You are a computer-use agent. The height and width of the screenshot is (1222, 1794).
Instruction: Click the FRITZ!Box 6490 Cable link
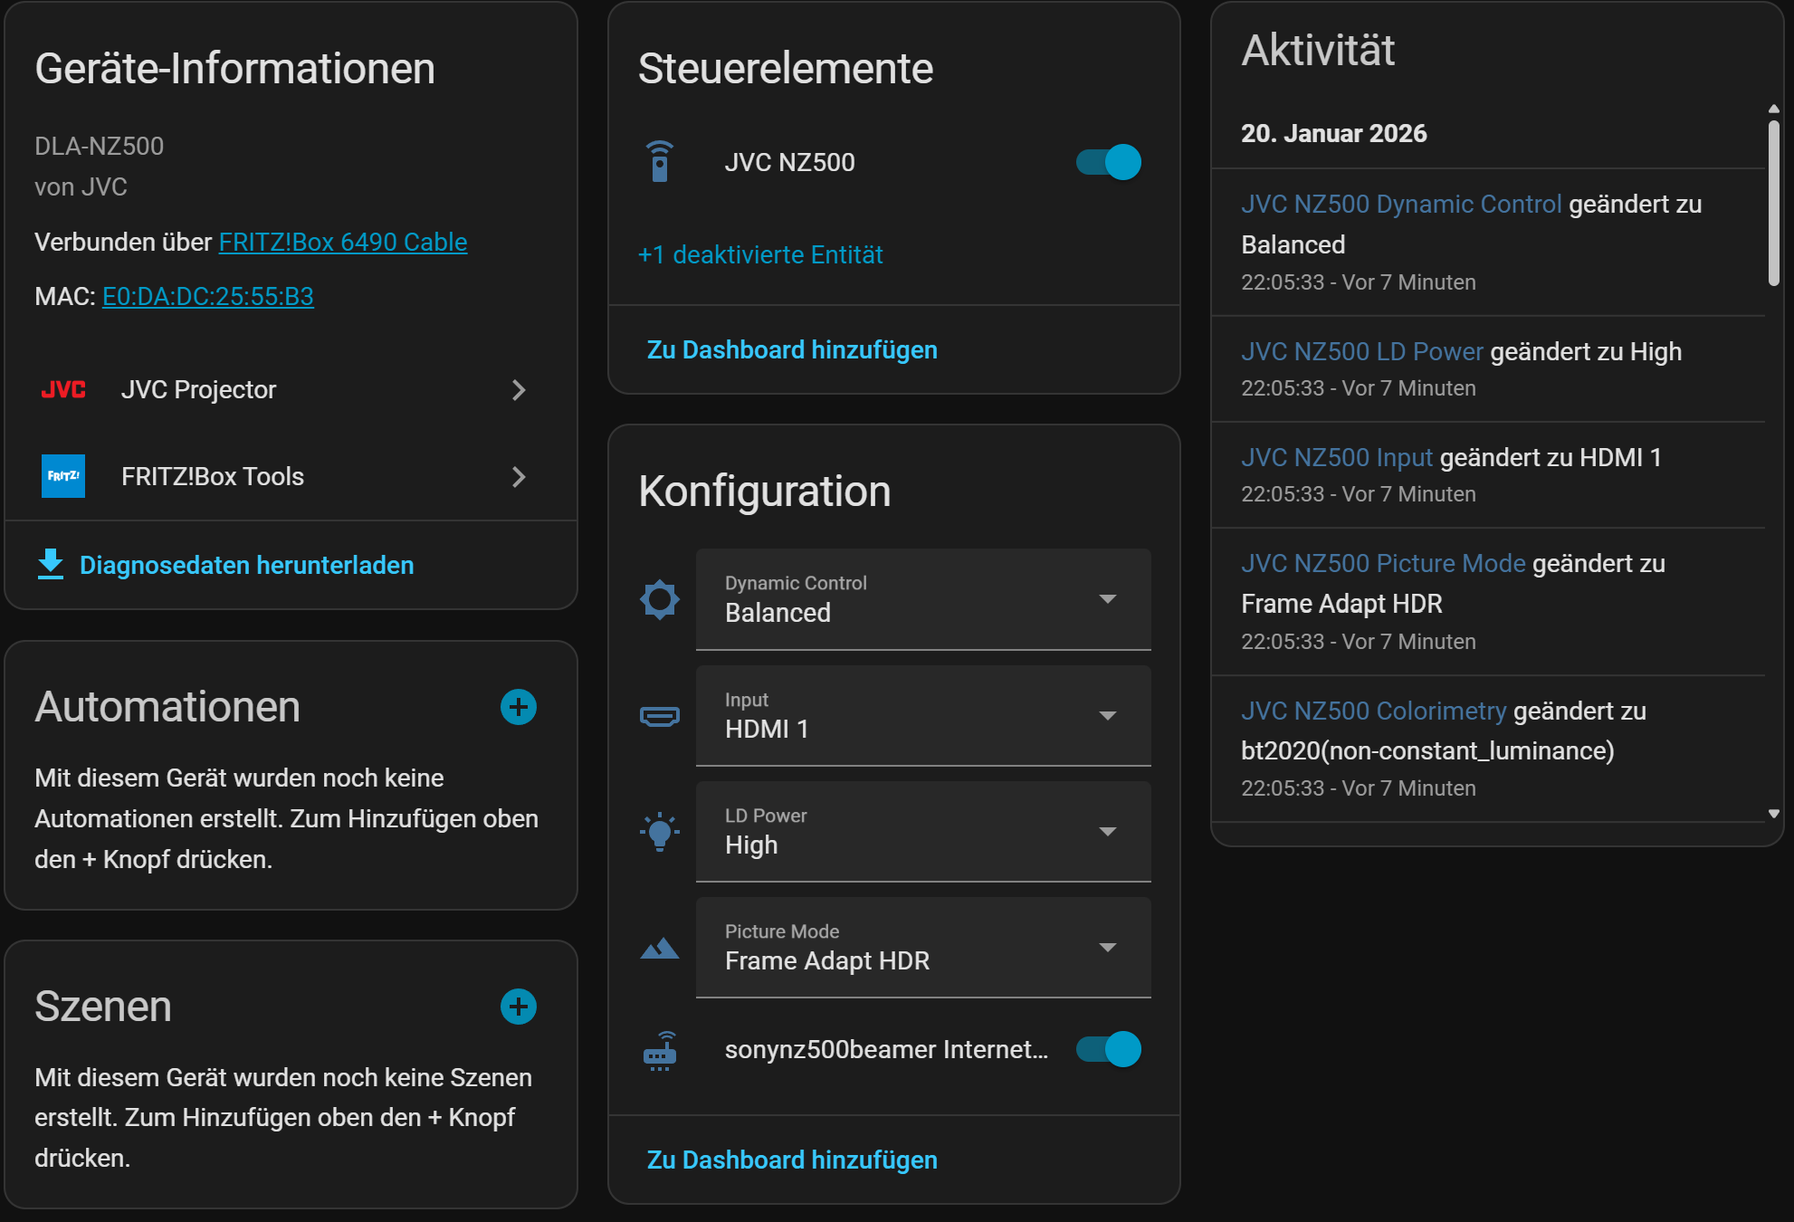343,243
